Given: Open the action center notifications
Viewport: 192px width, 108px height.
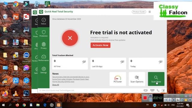Looking at the screenshot, I should pos(188,105).
